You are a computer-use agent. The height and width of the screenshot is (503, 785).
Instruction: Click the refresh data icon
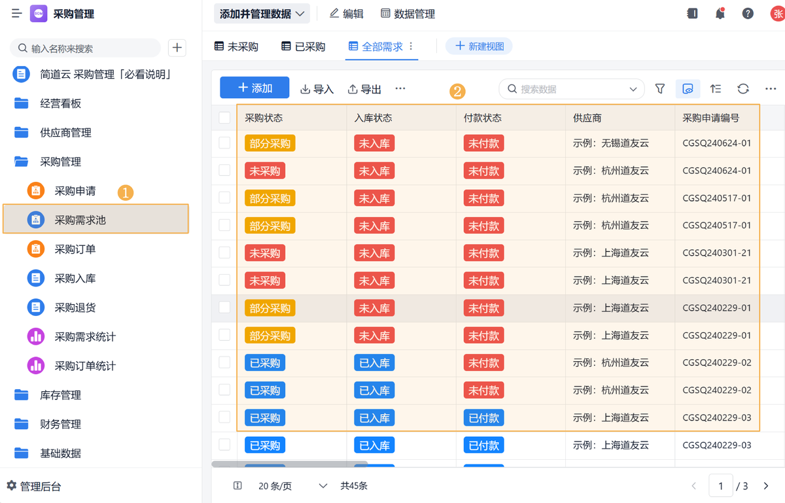tap(743, 89)
